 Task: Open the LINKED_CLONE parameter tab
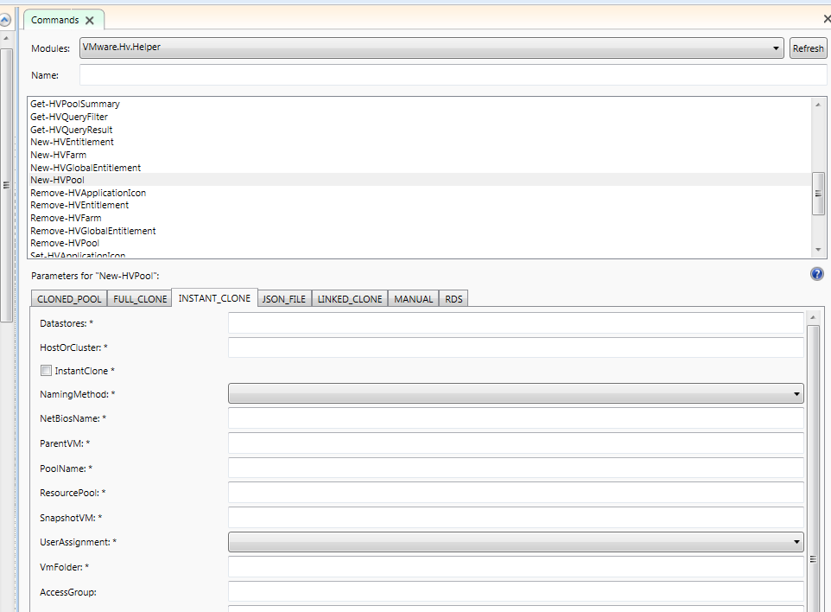[x=350, y=298]
